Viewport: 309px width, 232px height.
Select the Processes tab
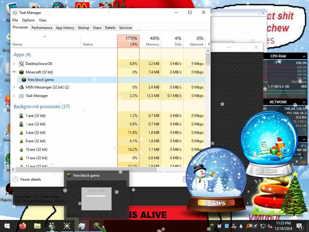coord(20,27)
